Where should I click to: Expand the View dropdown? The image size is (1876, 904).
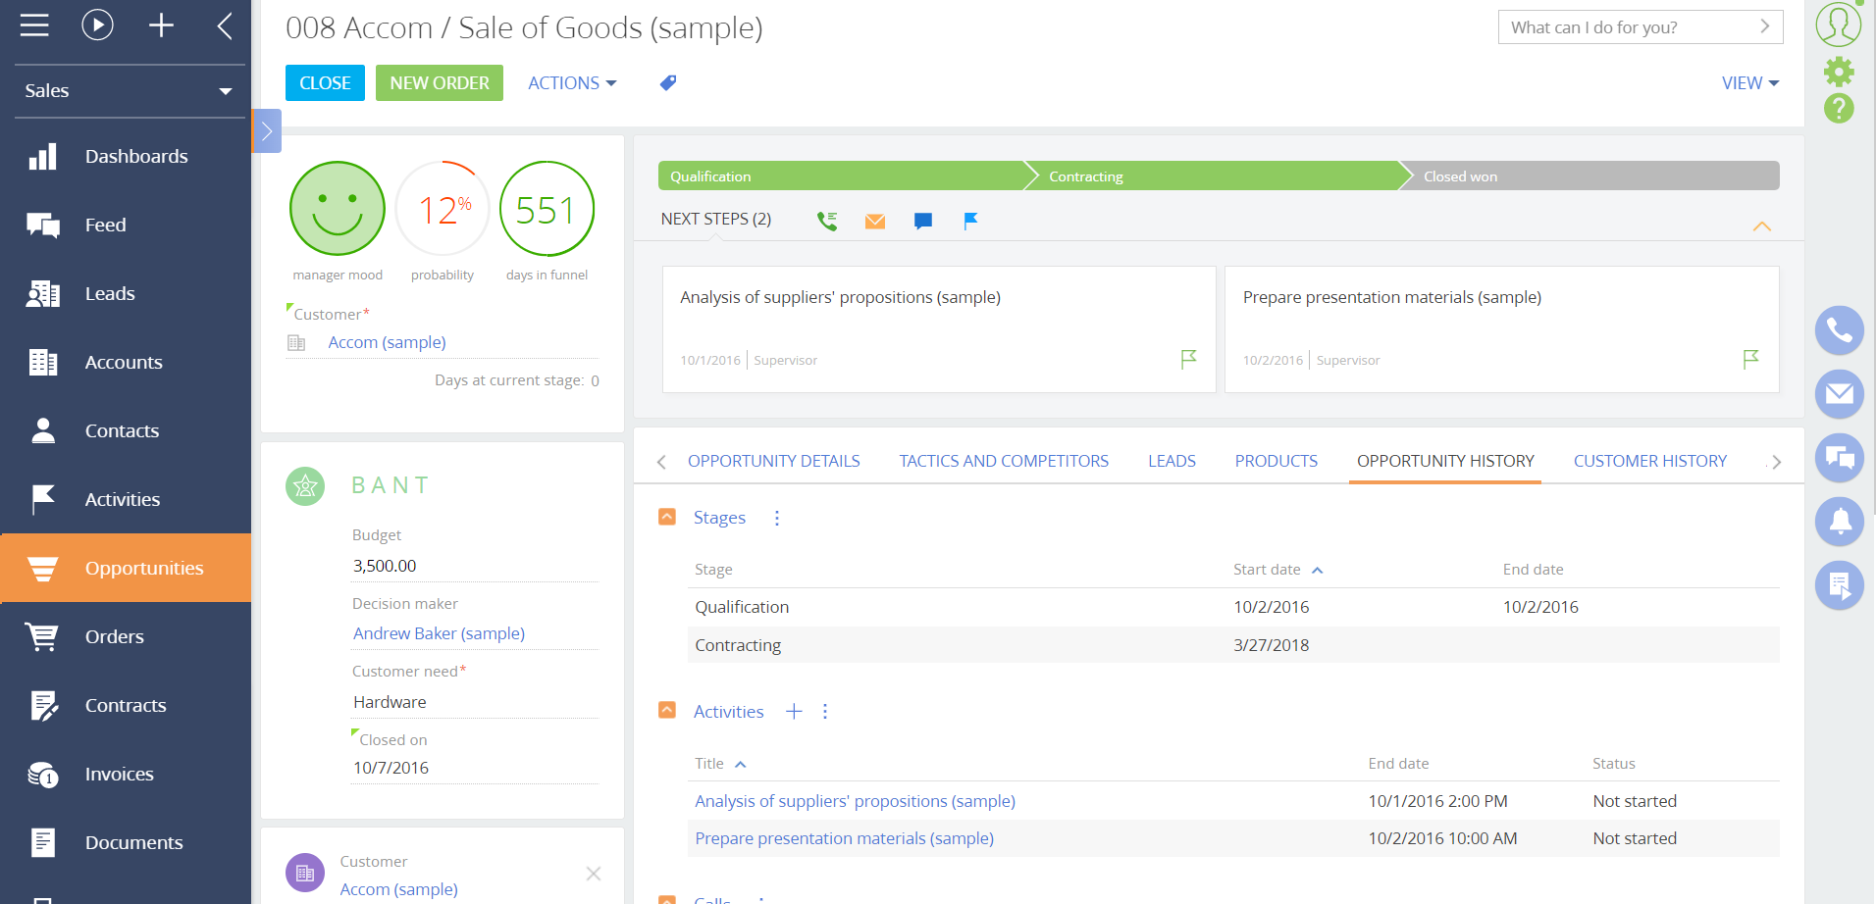tap(1749, 83)
